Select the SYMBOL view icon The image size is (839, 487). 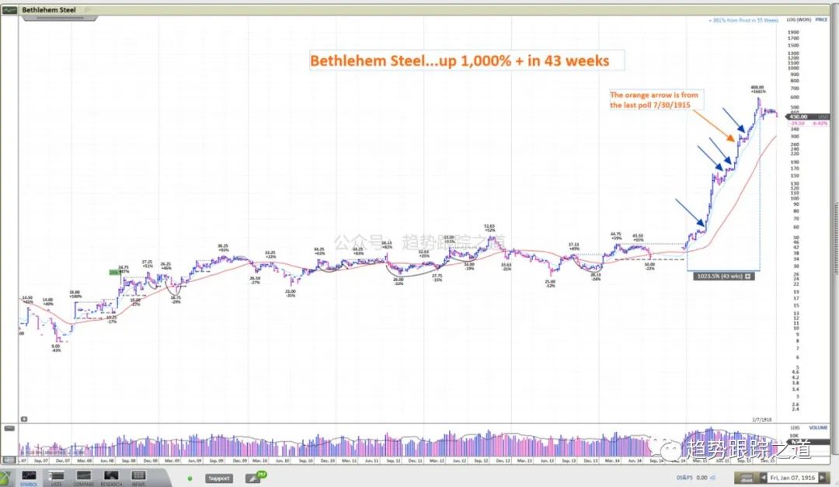click(29, 475)
